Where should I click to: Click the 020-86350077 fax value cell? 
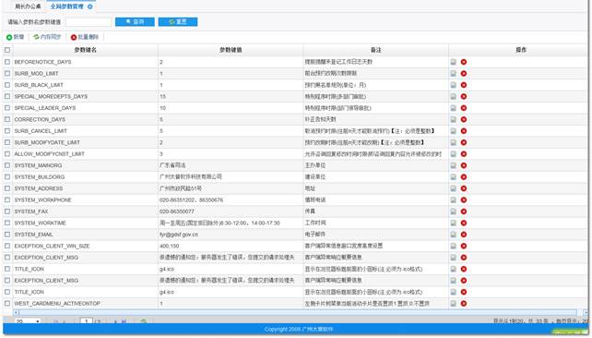click(231, 211)
